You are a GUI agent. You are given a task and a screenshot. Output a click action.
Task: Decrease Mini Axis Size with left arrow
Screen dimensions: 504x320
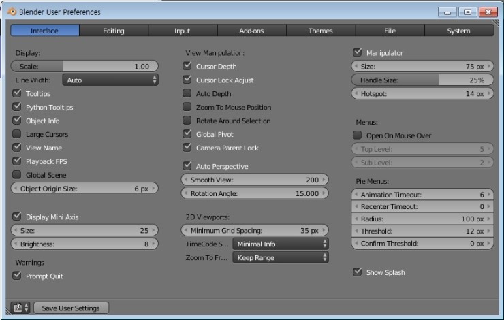(x=16, y=230)
